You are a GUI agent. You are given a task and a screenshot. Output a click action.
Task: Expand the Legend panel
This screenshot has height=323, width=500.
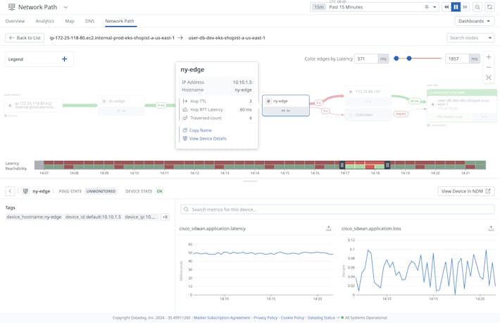64,59
